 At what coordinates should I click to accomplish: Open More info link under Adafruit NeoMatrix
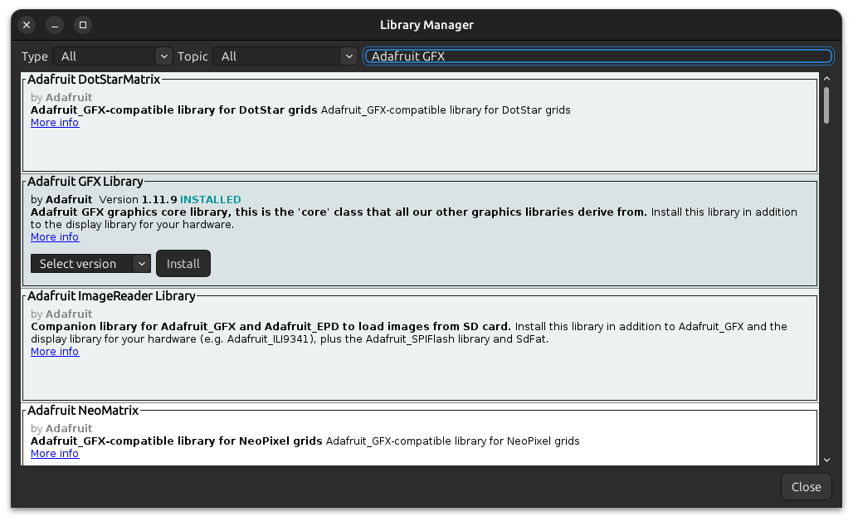pyautogui.click(x=55, y=454)
